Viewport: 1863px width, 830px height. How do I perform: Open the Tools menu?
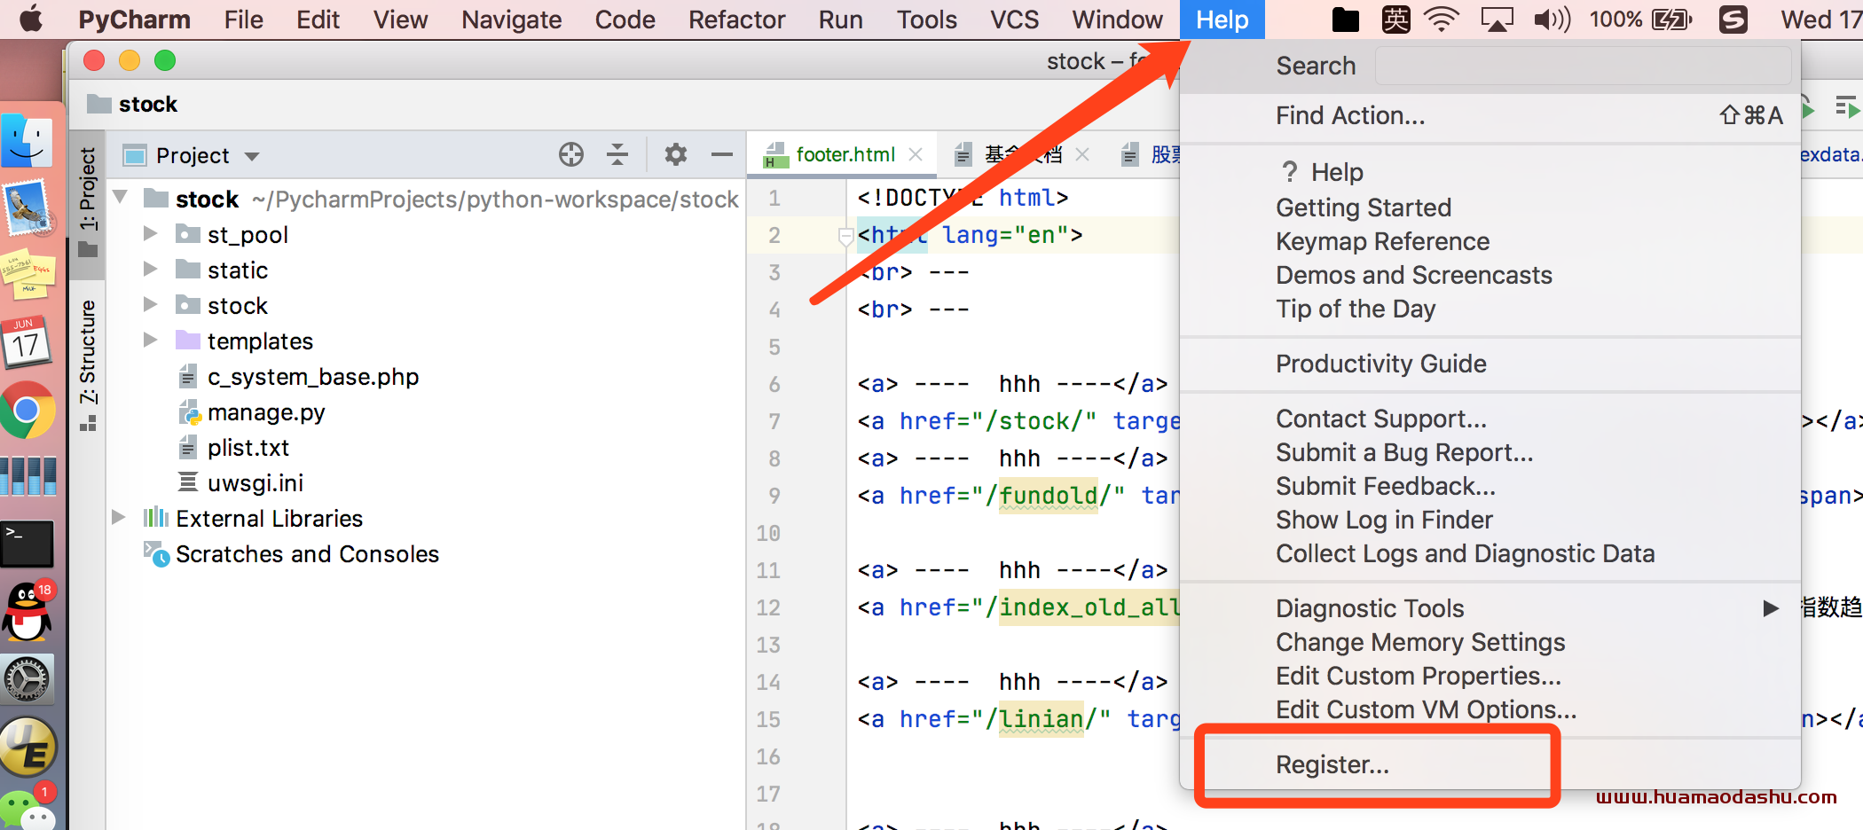click(926, 20)
